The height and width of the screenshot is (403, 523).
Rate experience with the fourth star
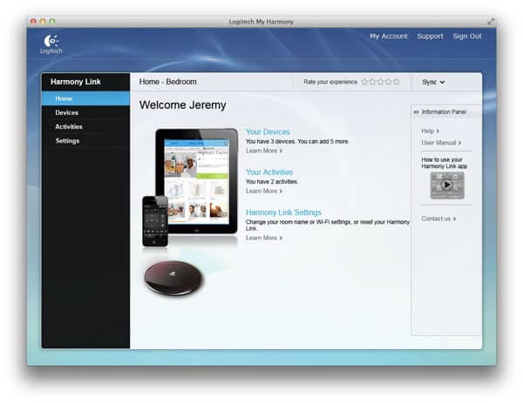(389, 82)
